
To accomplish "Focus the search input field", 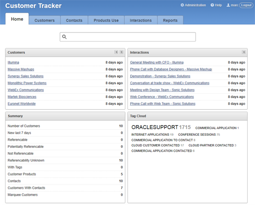I will (x=127, y=37).
